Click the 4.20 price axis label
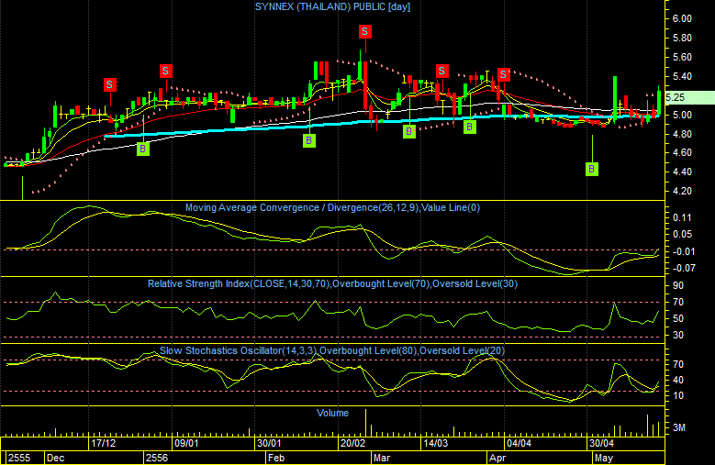Screen dimensions: 715x465 [682, 191]
